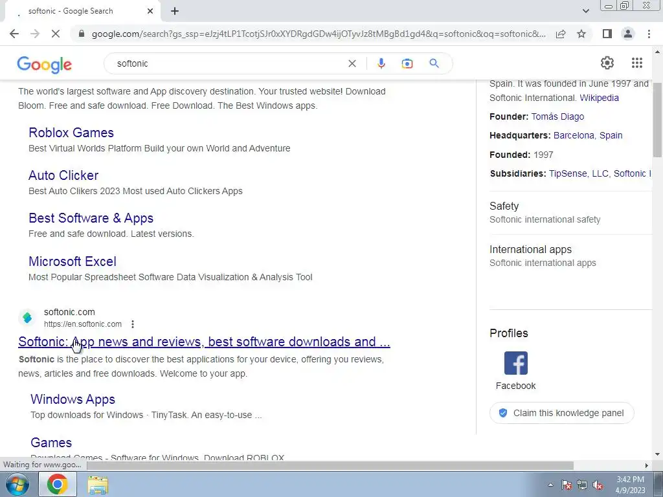Open the Chrome three-dot menu
This screenshot has height=497, width=663.
[649, 34]
